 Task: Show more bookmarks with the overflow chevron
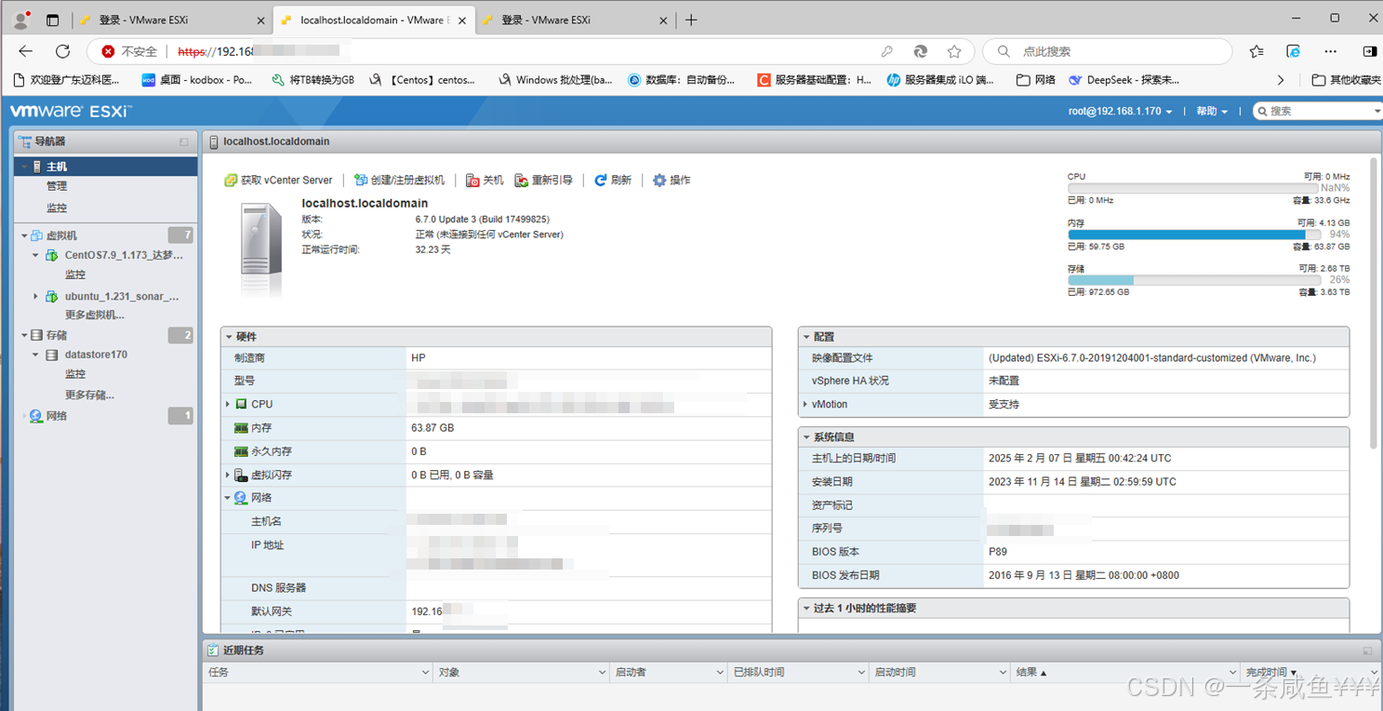(1281, 80)
